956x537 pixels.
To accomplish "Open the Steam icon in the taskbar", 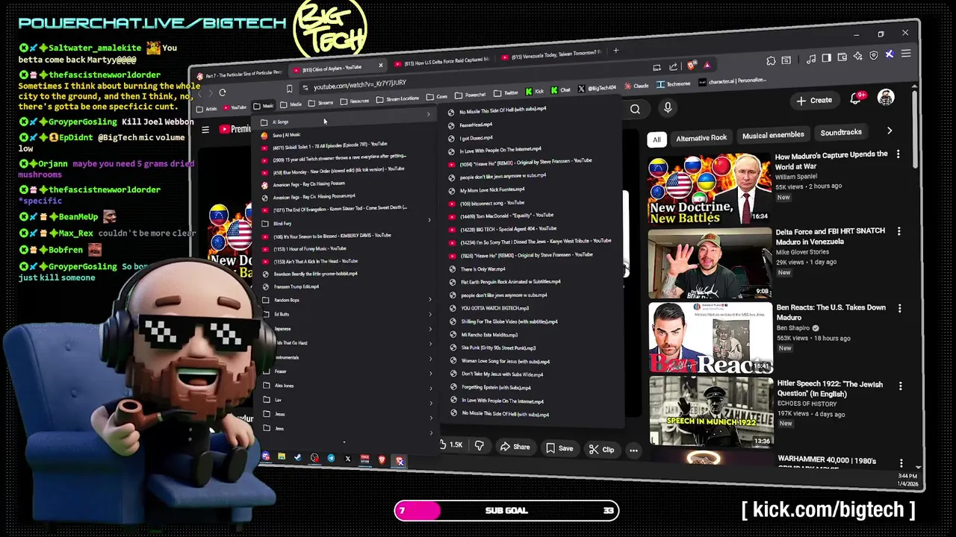I will pos(298,457).
